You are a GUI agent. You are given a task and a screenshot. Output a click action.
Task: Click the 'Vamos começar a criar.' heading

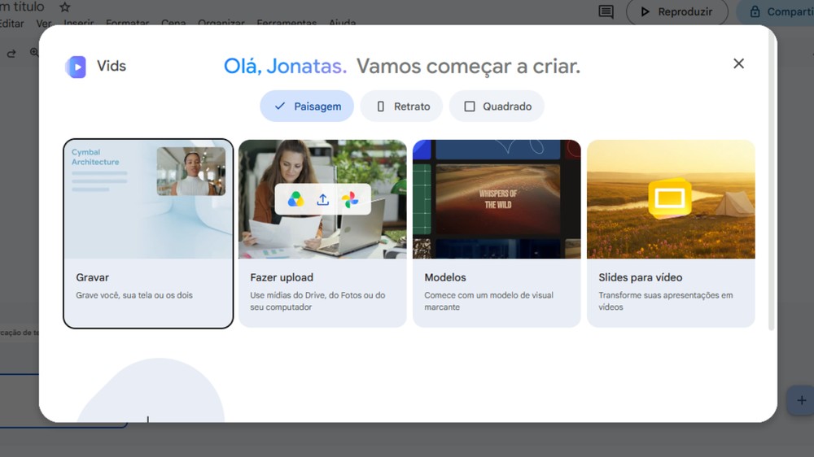click(468, 67)
